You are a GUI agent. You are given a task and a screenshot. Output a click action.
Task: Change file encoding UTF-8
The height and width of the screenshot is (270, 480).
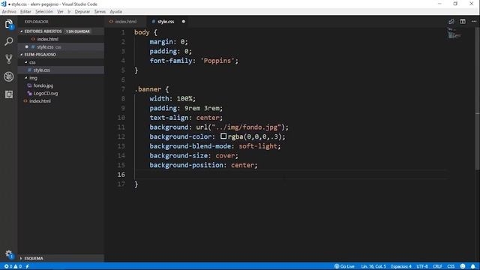tap(422, 266)
